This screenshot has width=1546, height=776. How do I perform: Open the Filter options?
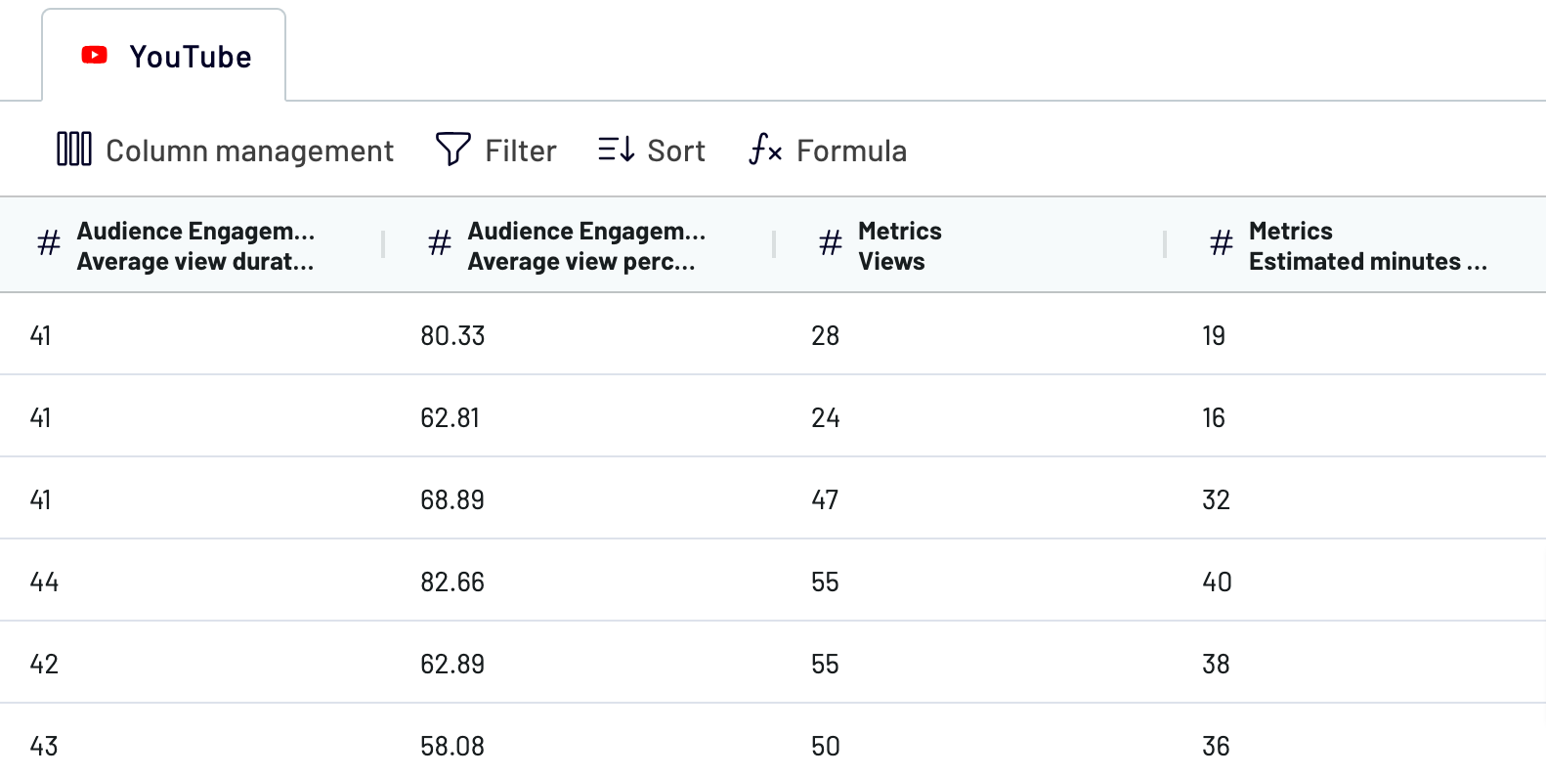pos(495,150)
